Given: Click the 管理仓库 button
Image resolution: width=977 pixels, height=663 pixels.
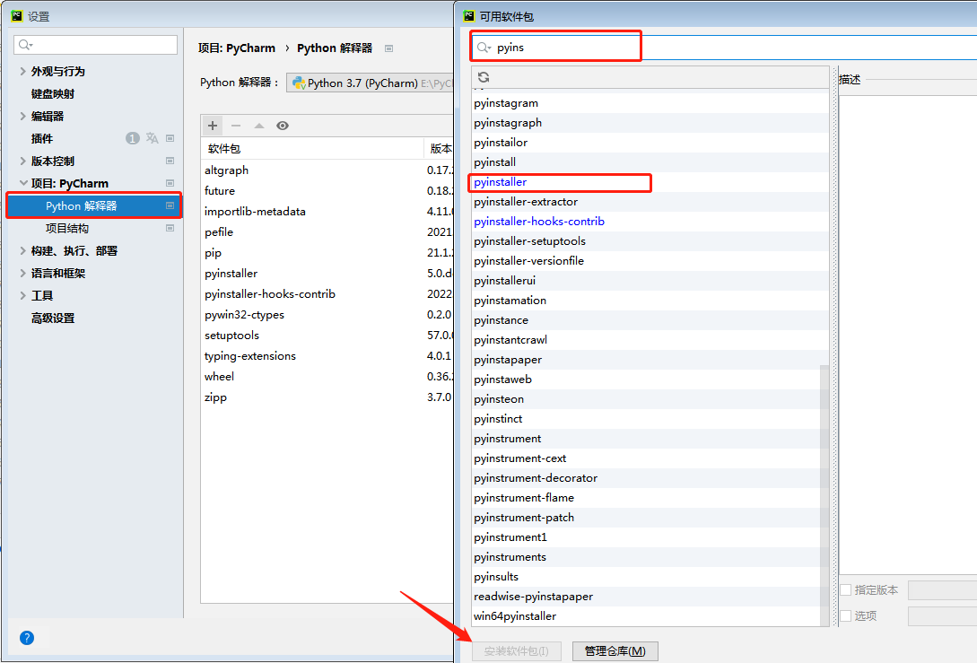Looking at the screenshot, I should [615, 651].
